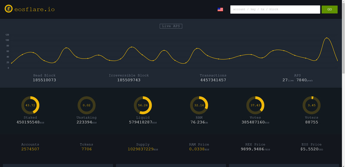Open the US flag language selector
This screenshot has width=345, height=167.
pos(220,9)
